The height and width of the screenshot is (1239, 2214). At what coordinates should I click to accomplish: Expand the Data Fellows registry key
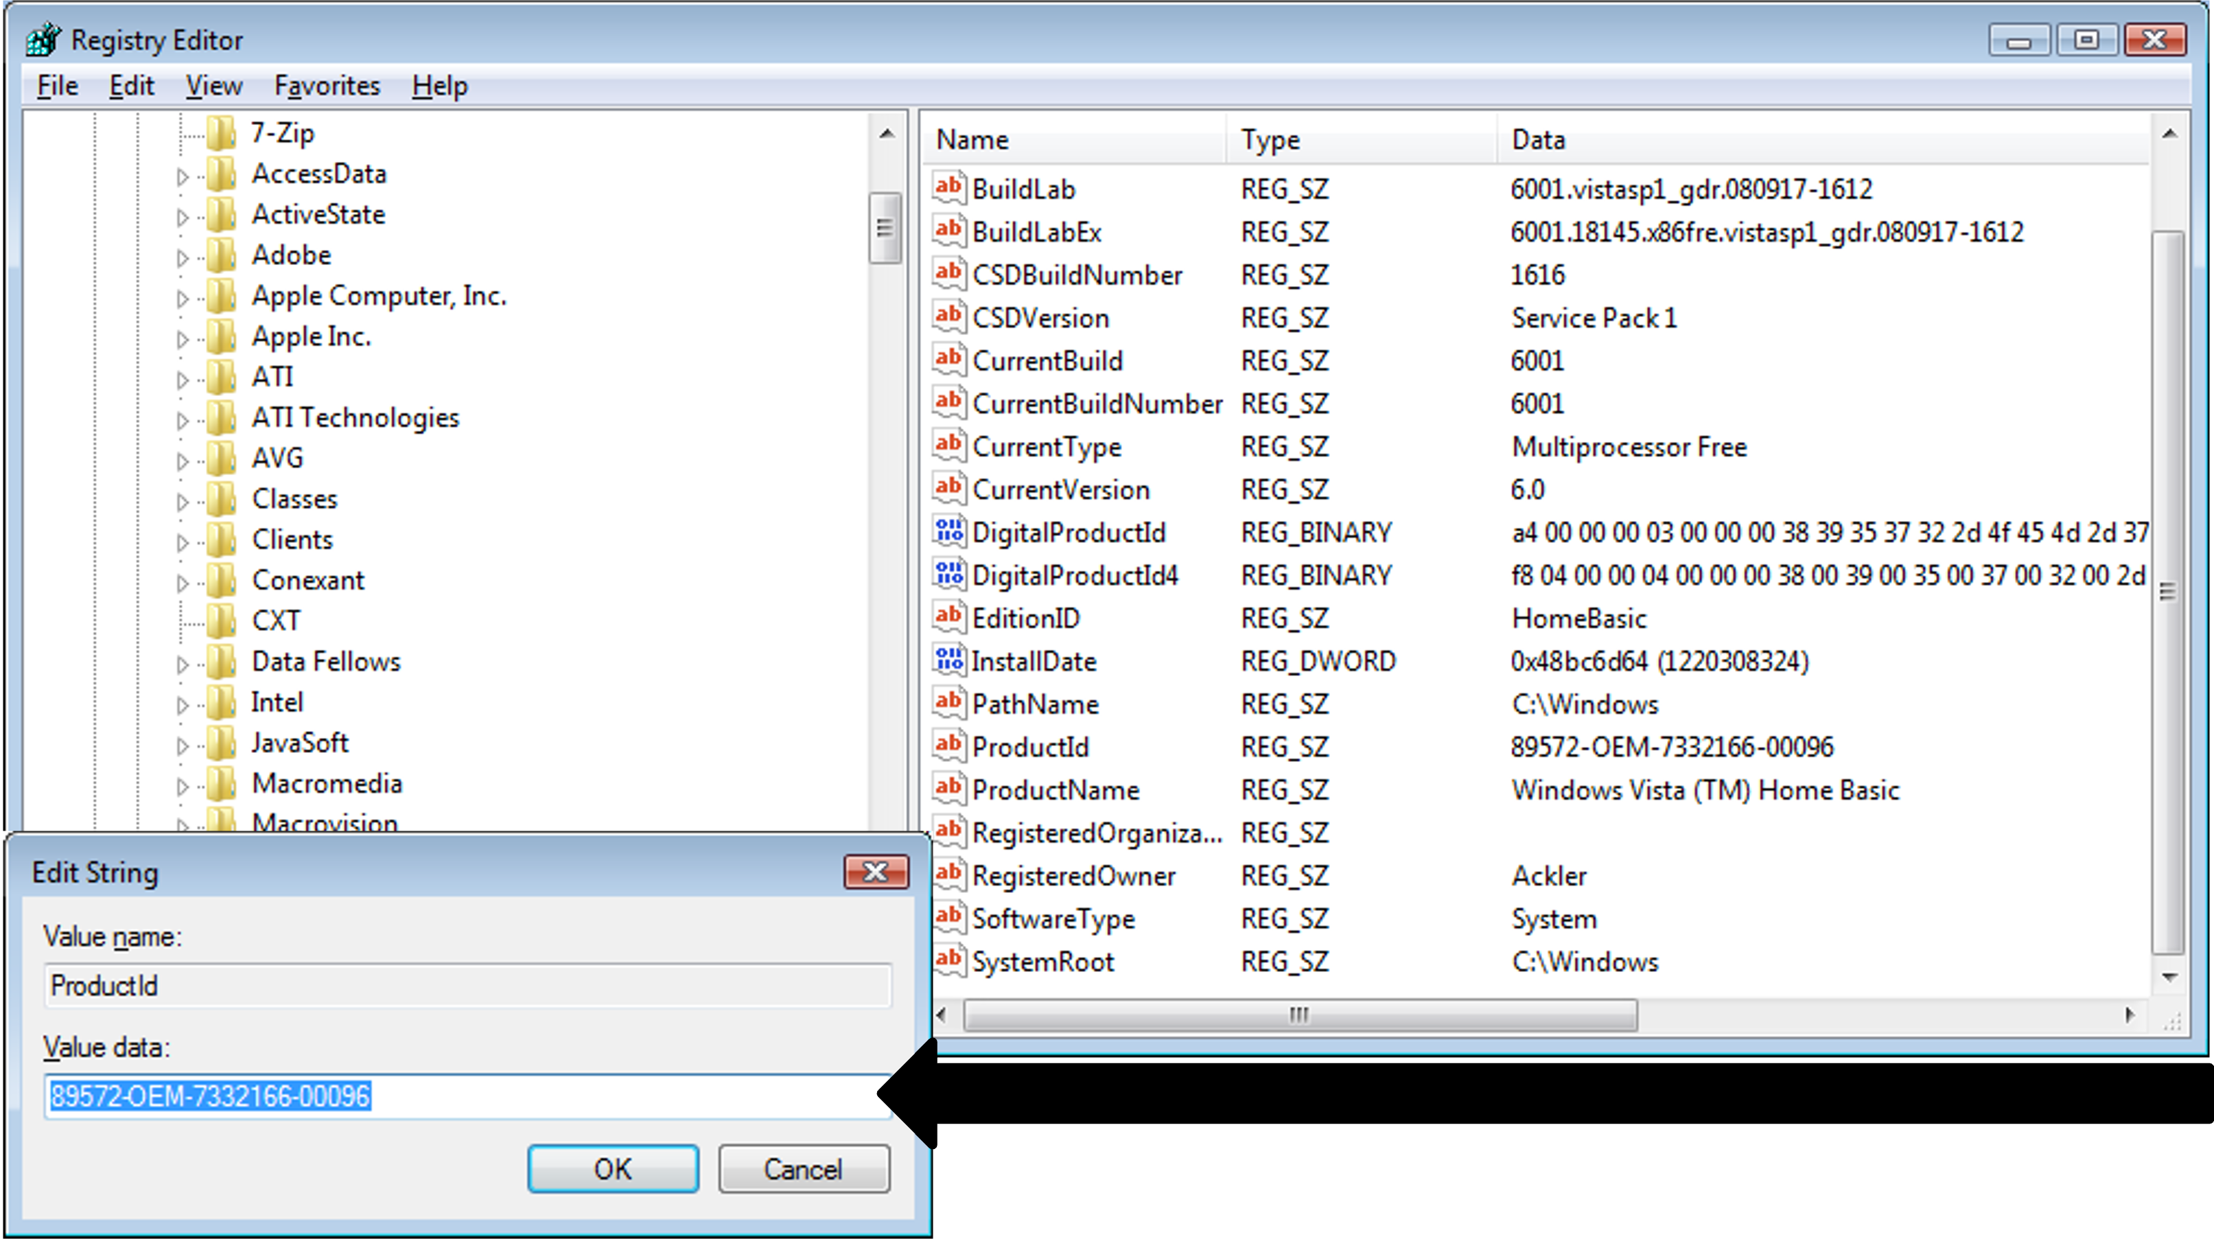(182, 664)
